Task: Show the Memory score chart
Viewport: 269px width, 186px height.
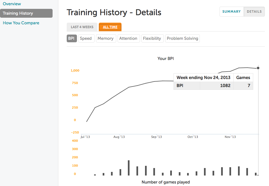Action: [x=106, y=38]
